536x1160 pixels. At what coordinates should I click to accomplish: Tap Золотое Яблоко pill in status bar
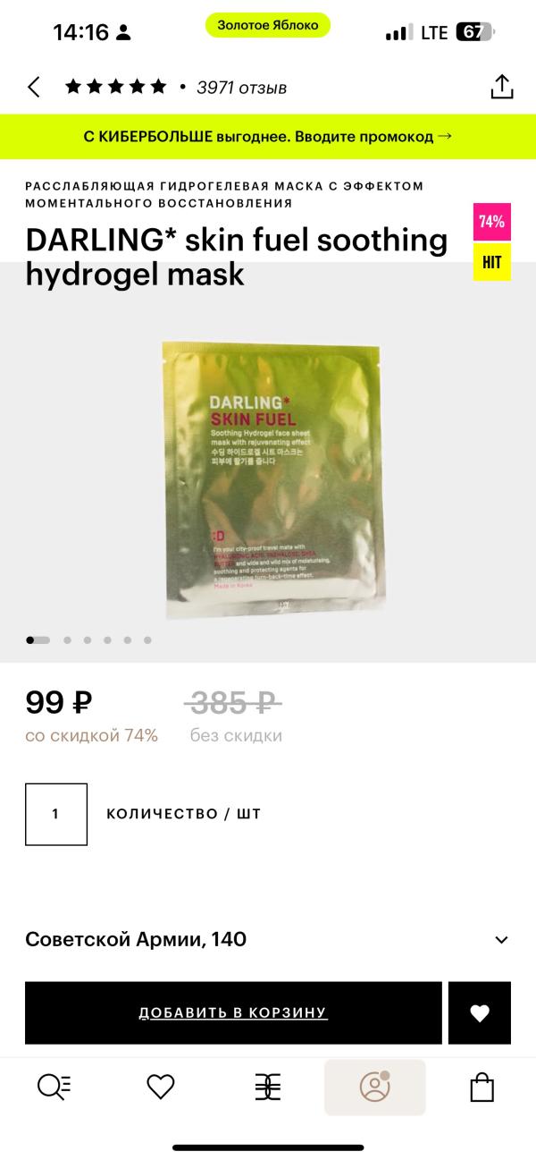point(268,25)
